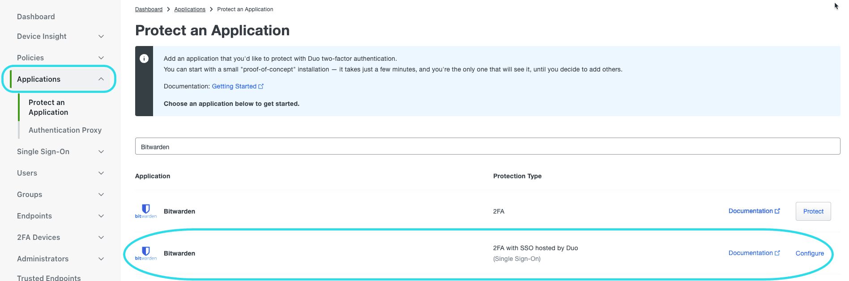Open Administrators in the sidebar

43,259
